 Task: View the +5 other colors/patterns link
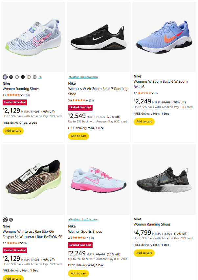(x=83, y=219)
